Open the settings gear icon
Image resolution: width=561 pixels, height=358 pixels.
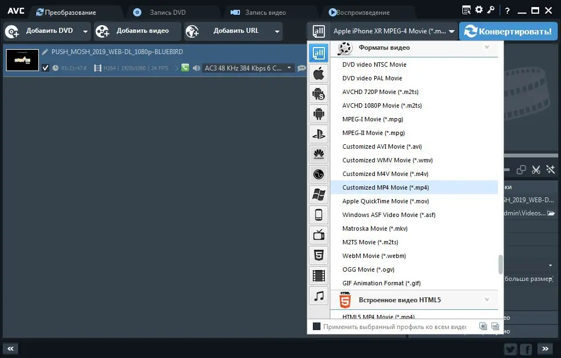coord(479,10)
